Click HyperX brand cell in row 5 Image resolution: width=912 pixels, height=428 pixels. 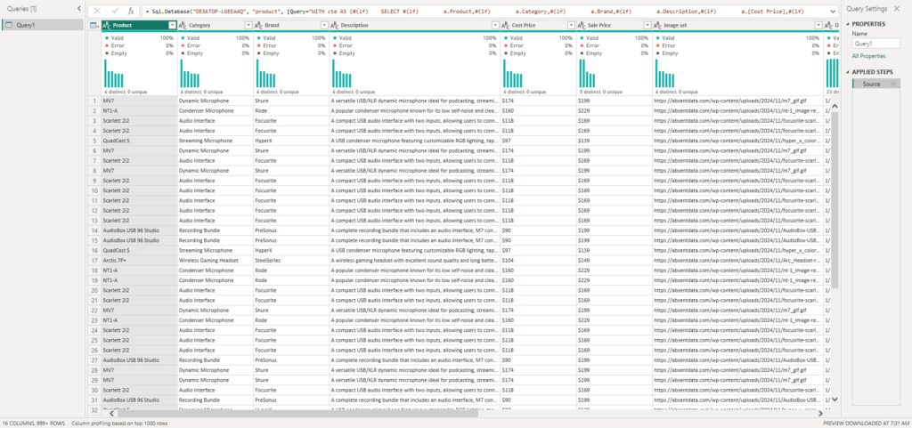(291, 141)
